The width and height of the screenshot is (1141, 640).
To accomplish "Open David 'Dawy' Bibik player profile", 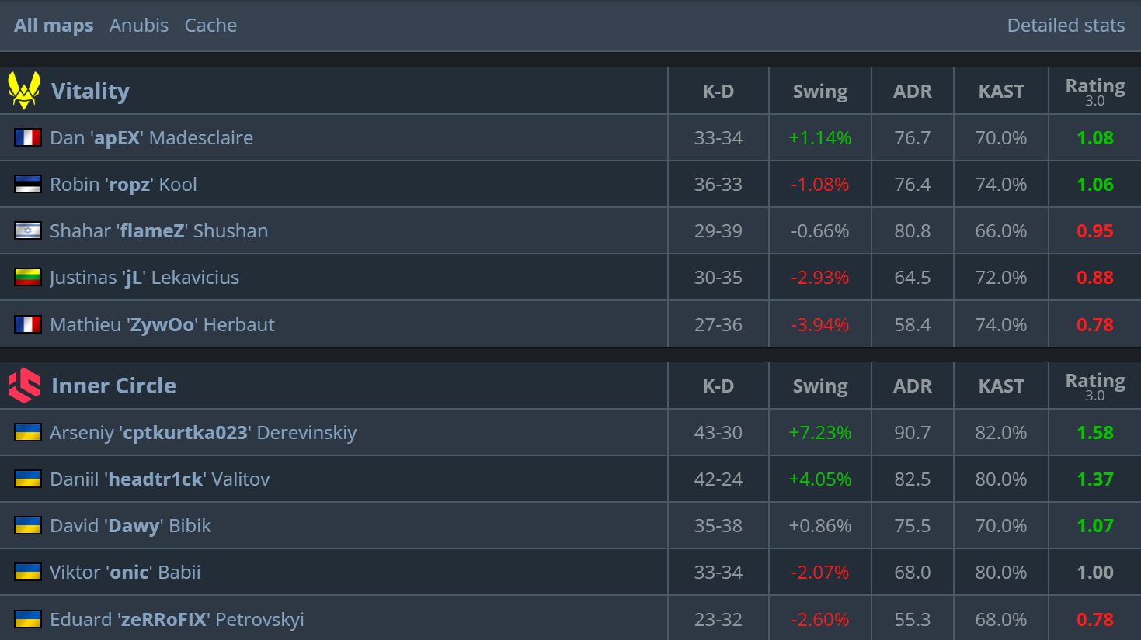I will [x=130, y=526].
